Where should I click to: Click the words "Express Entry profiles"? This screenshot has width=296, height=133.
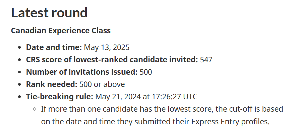[230, 122]
